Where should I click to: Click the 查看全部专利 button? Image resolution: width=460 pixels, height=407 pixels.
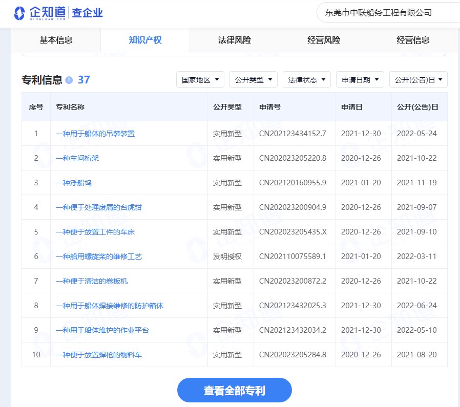tap(235, 390)
